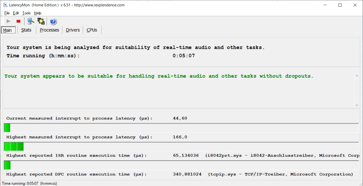Show the Drivers tab
363x186 pixels.
(x=73, y=30)
